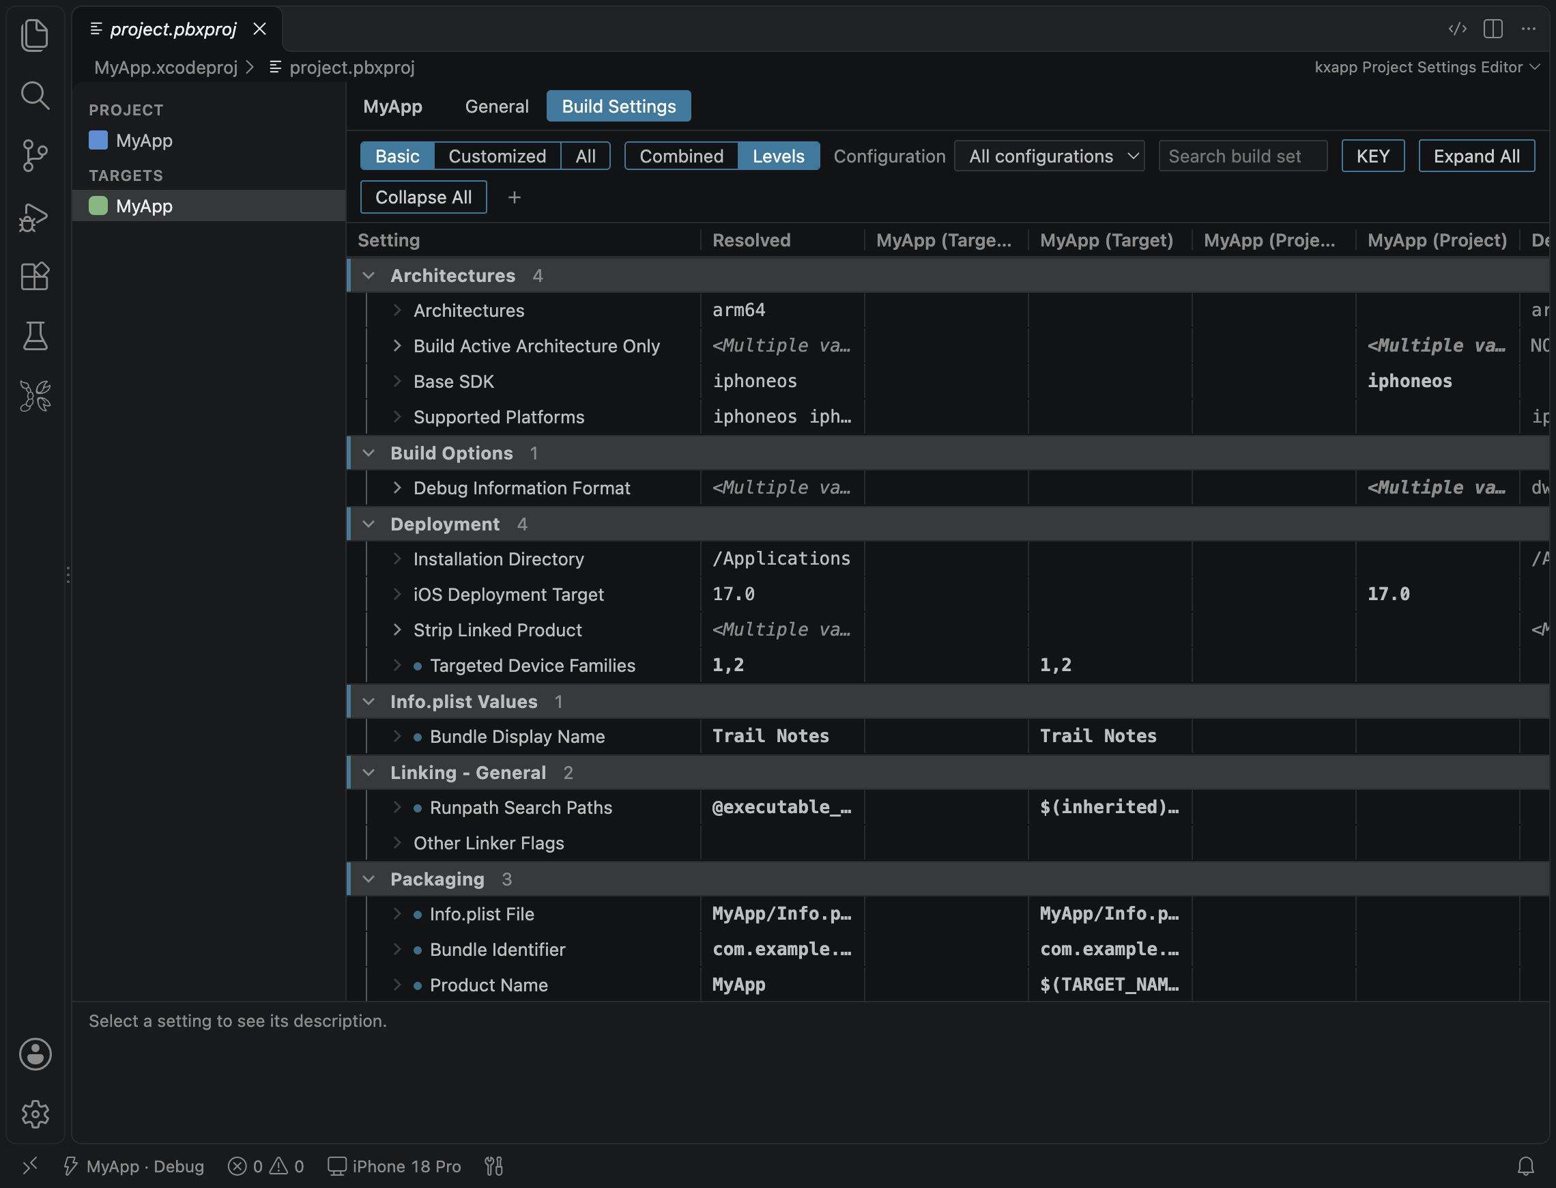
Task: Collapse the Linking - General group
Action: [368, 772]
